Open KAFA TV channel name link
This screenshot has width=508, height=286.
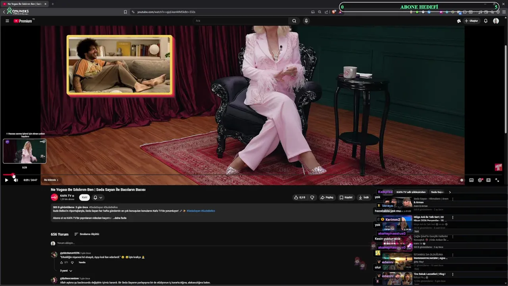66,196
